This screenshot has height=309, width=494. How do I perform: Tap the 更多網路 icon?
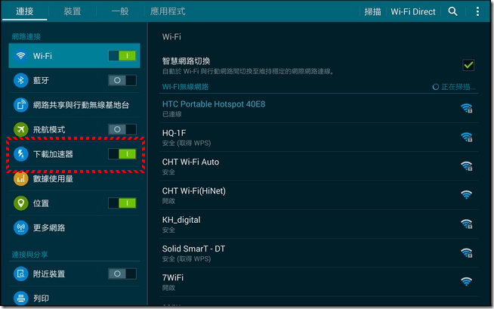[20, 227]
